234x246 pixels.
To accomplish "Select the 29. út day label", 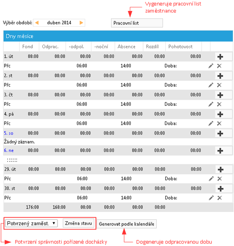I will click(10, 169).
